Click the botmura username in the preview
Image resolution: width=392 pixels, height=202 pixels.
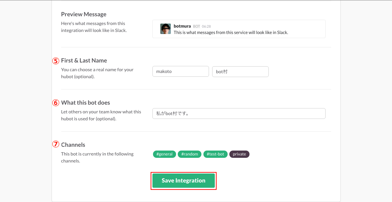182,26
